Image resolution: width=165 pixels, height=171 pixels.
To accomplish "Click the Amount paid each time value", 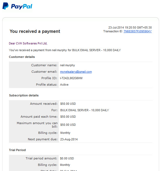I will pyautogui.click(x=68, y=117).
